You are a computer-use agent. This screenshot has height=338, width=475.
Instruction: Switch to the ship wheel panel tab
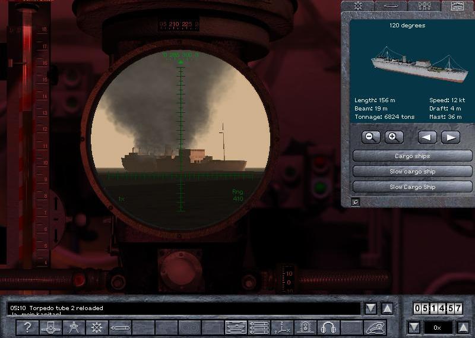click(358, 6)
